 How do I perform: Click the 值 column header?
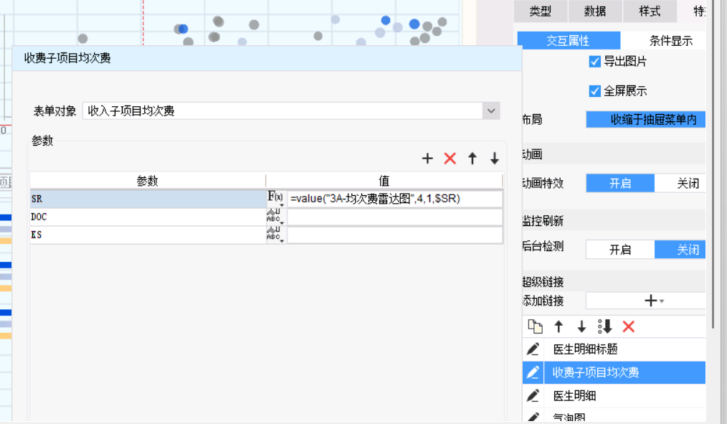coord(384,181)
